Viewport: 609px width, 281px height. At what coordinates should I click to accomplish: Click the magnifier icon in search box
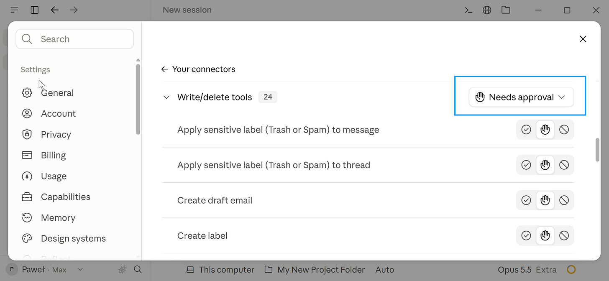[x=27, y=39]
